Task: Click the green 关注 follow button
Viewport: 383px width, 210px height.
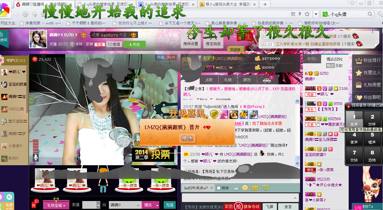Action: [134, 44]
